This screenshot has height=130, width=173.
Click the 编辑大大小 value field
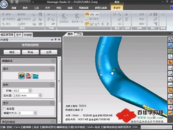[x=26, y=113]
